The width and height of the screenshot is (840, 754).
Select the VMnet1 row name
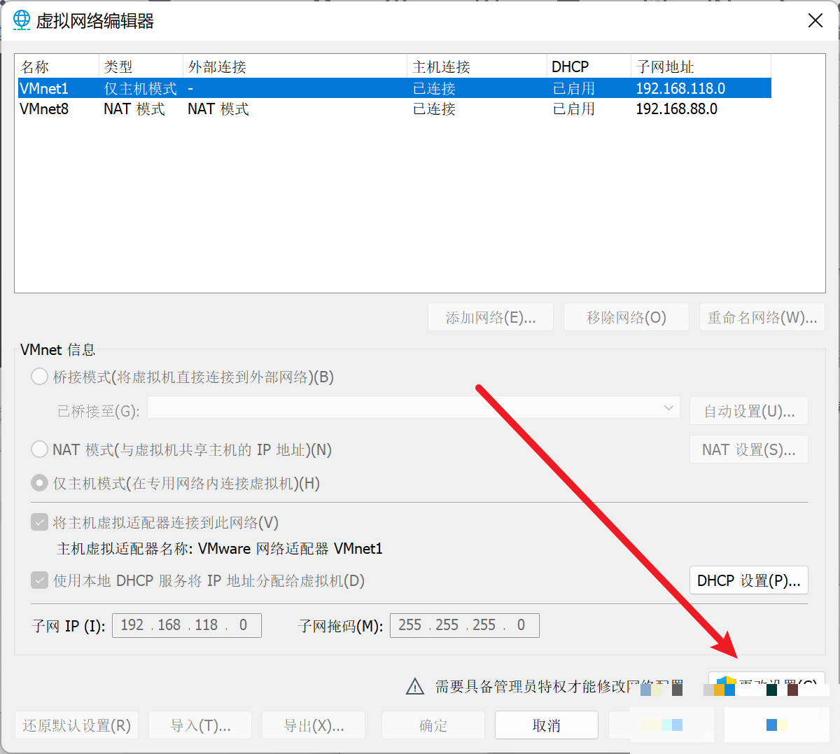point(44,88)
